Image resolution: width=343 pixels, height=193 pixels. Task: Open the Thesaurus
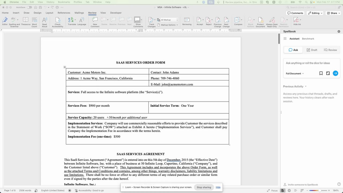(26, 22)
